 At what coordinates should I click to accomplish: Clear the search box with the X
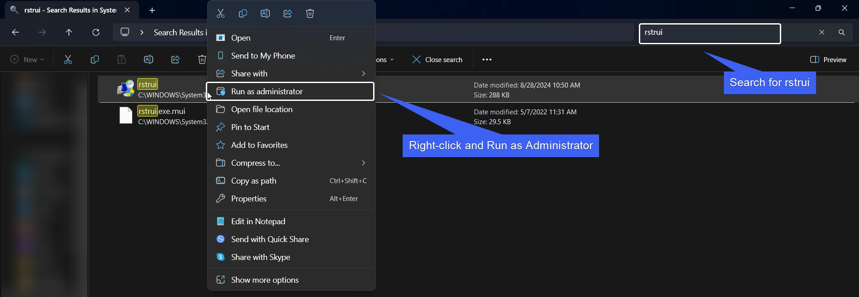[x=822, y=32]
